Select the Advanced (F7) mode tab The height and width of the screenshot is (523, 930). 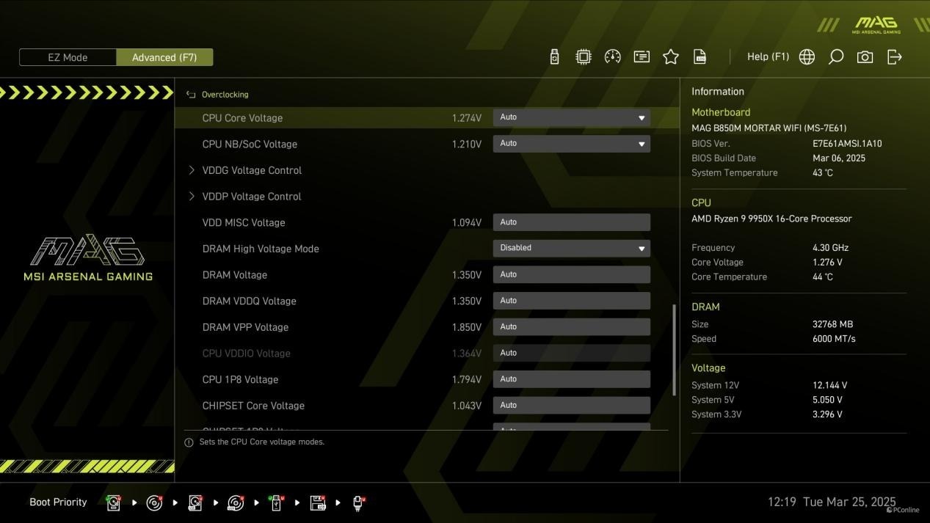pyautogui.click(x=164, y=57)
